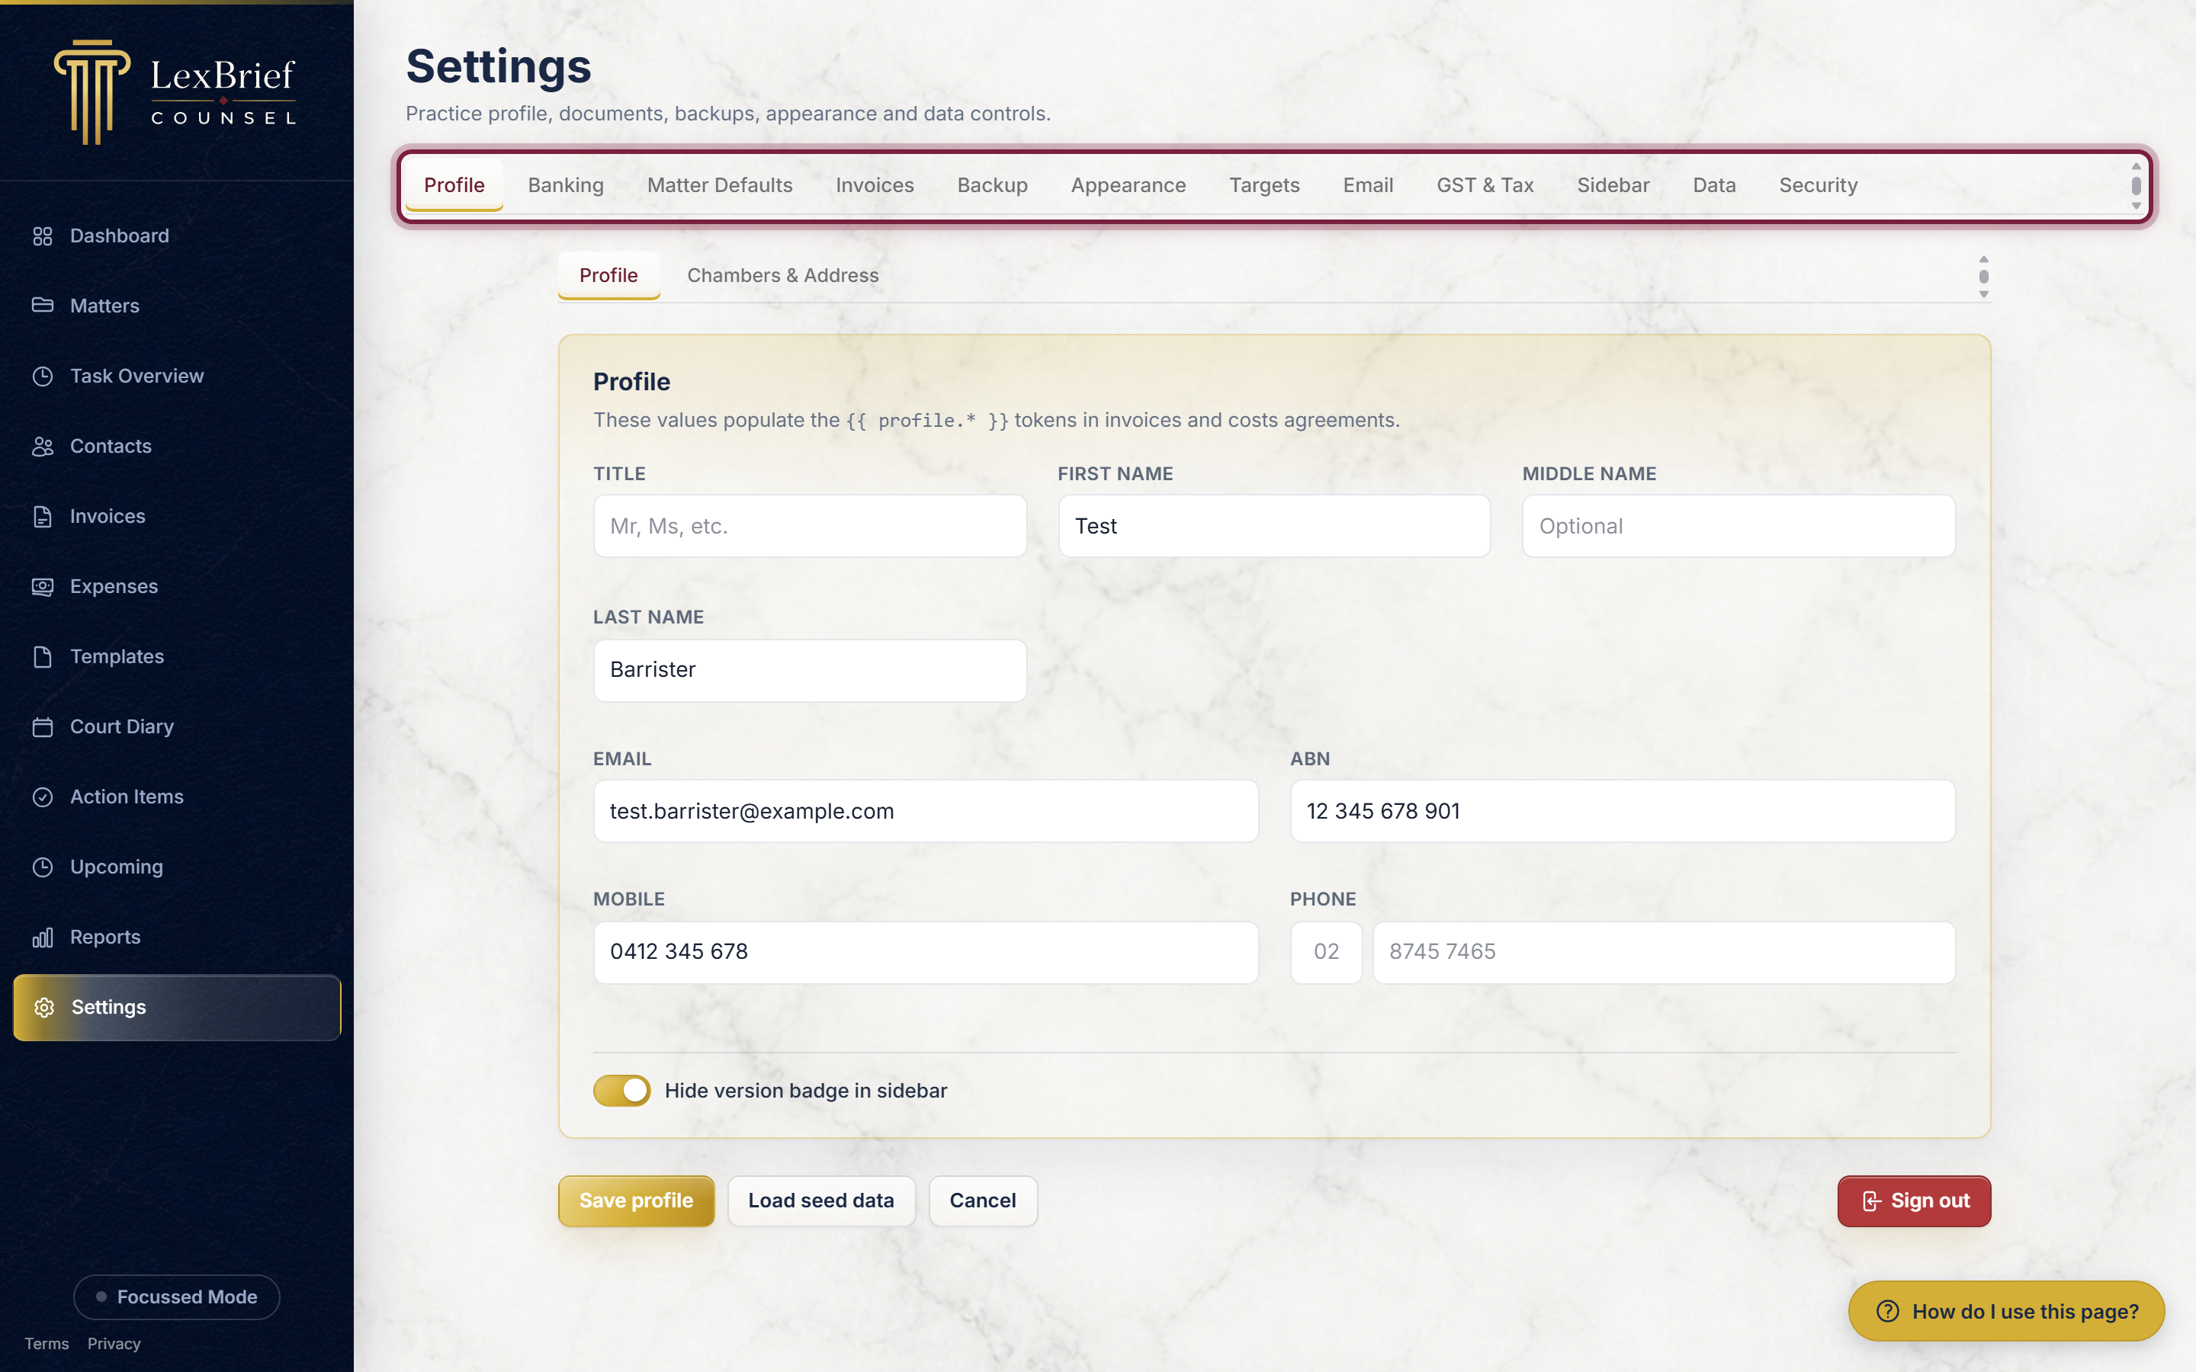Viewport: 2196px width, 1372px height.
Task: Open the Invoices settings tab
Action: (x=875, y=185)
